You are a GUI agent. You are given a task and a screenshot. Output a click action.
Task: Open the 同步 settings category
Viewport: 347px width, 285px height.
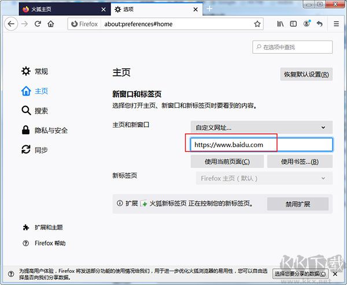[x=35, y=150]
